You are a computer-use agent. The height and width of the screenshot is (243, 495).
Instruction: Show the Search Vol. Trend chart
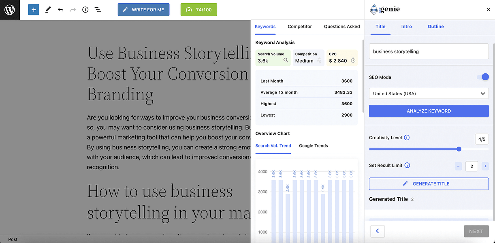tap(273, 146)
